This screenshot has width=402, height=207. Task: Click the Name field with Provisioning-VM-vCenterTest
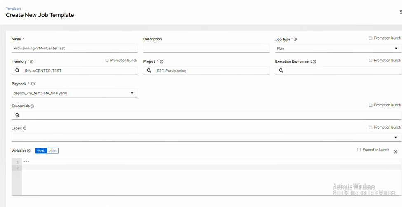74,48
